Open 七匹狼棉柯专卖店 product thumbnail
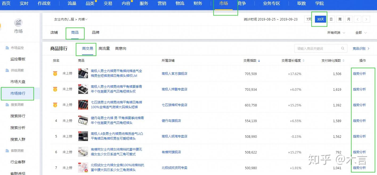This screenshot has width=377, height=175. point(83,105)
